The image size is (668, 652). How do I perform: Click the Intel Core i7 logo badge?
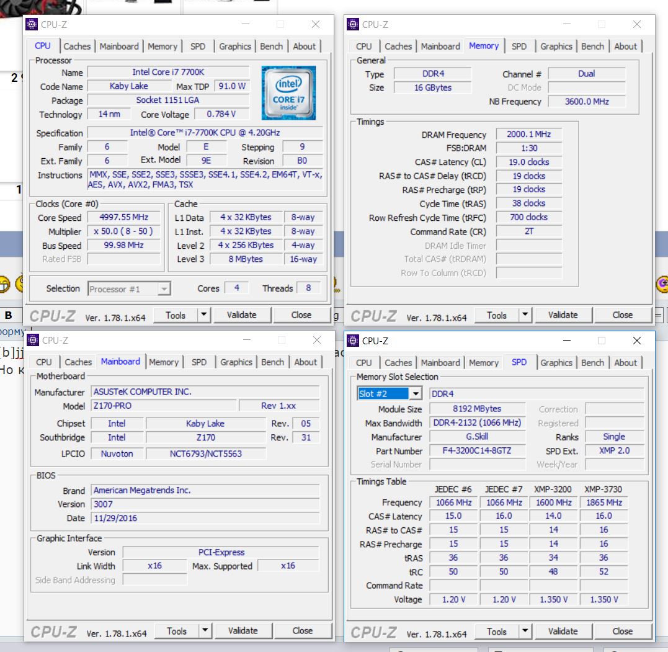tap(288, 93)
